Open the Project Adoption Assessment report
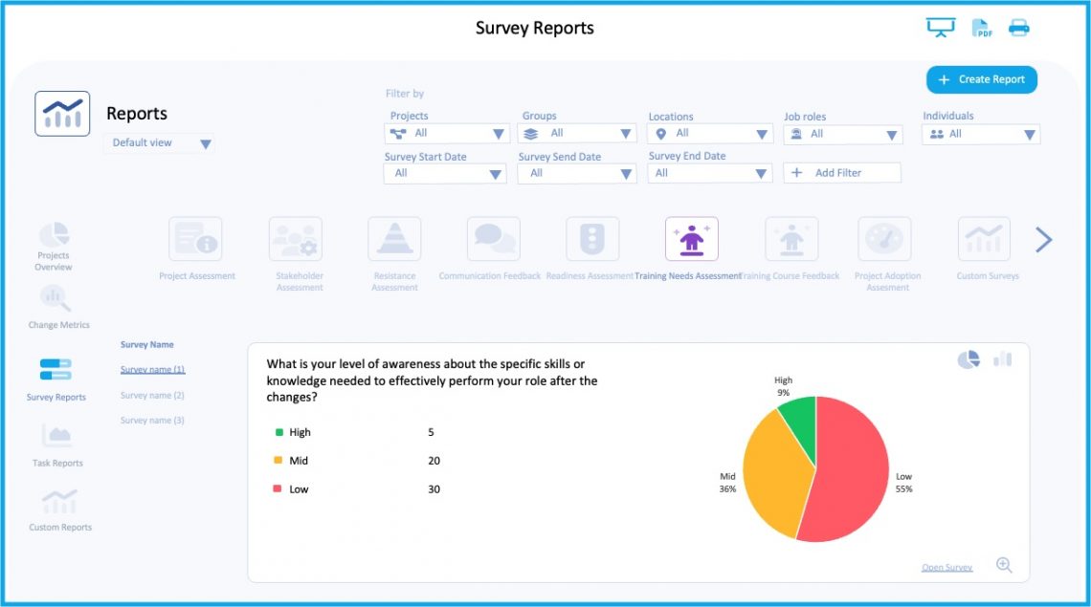1091x607 pixels. [886, 239]
